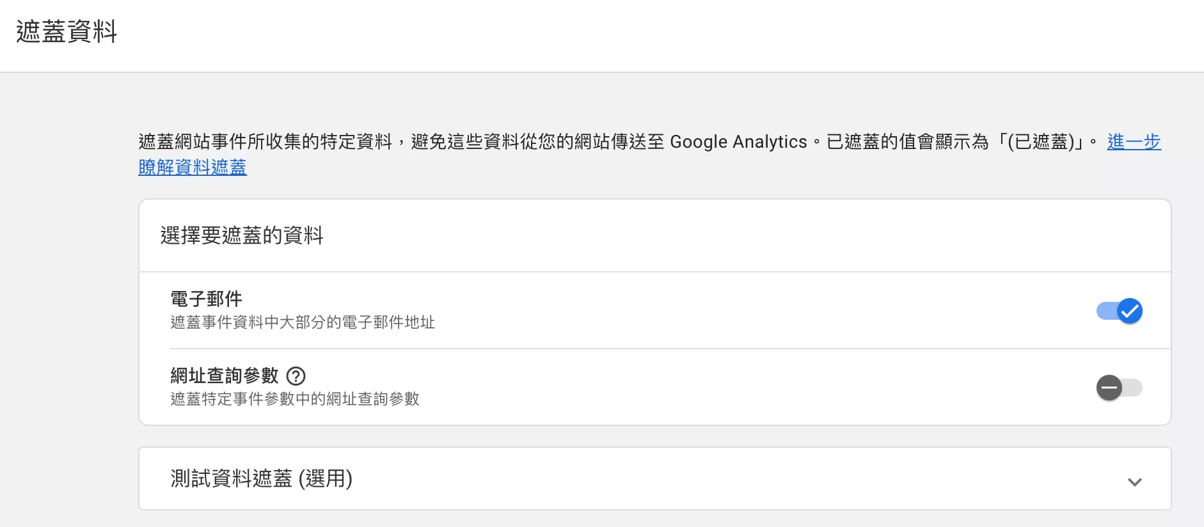Click 遮蓋特定事件參數中的網址查詢參數 description
Image resolution: width=1204 pixels, height=527 pixels.
tap(295, 399)
